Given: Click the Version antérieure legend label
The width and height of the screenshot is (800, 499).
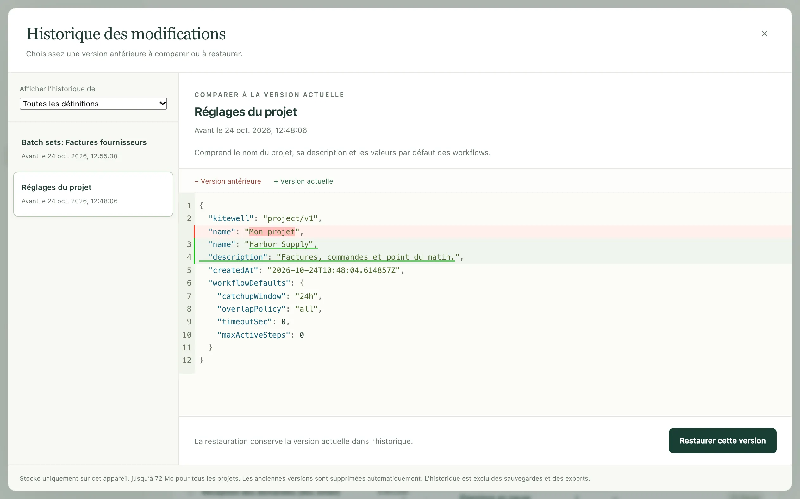Looking at the screenshot, I should [x=228, y=181].
